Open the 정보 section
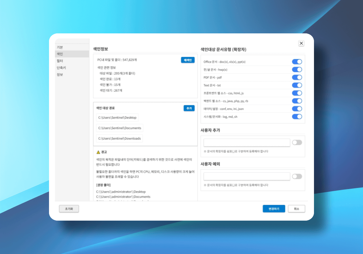The width and height of the screenshot is (363, 254). (x=60, y=75)
